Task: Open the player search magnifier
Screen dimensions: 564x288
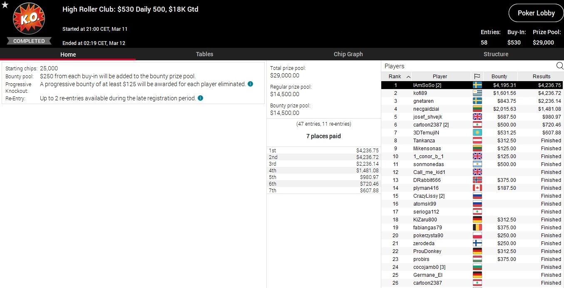Action: click(x=559, y=66)
